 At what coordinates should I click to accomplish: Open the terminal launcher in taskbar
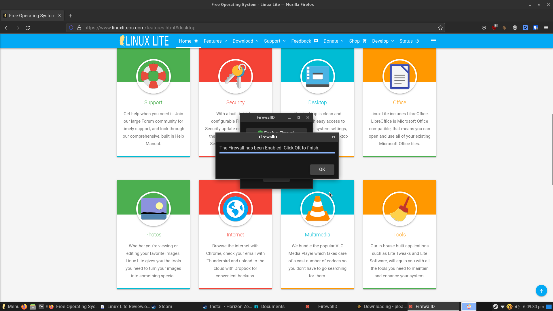click(x=41, y=307)
